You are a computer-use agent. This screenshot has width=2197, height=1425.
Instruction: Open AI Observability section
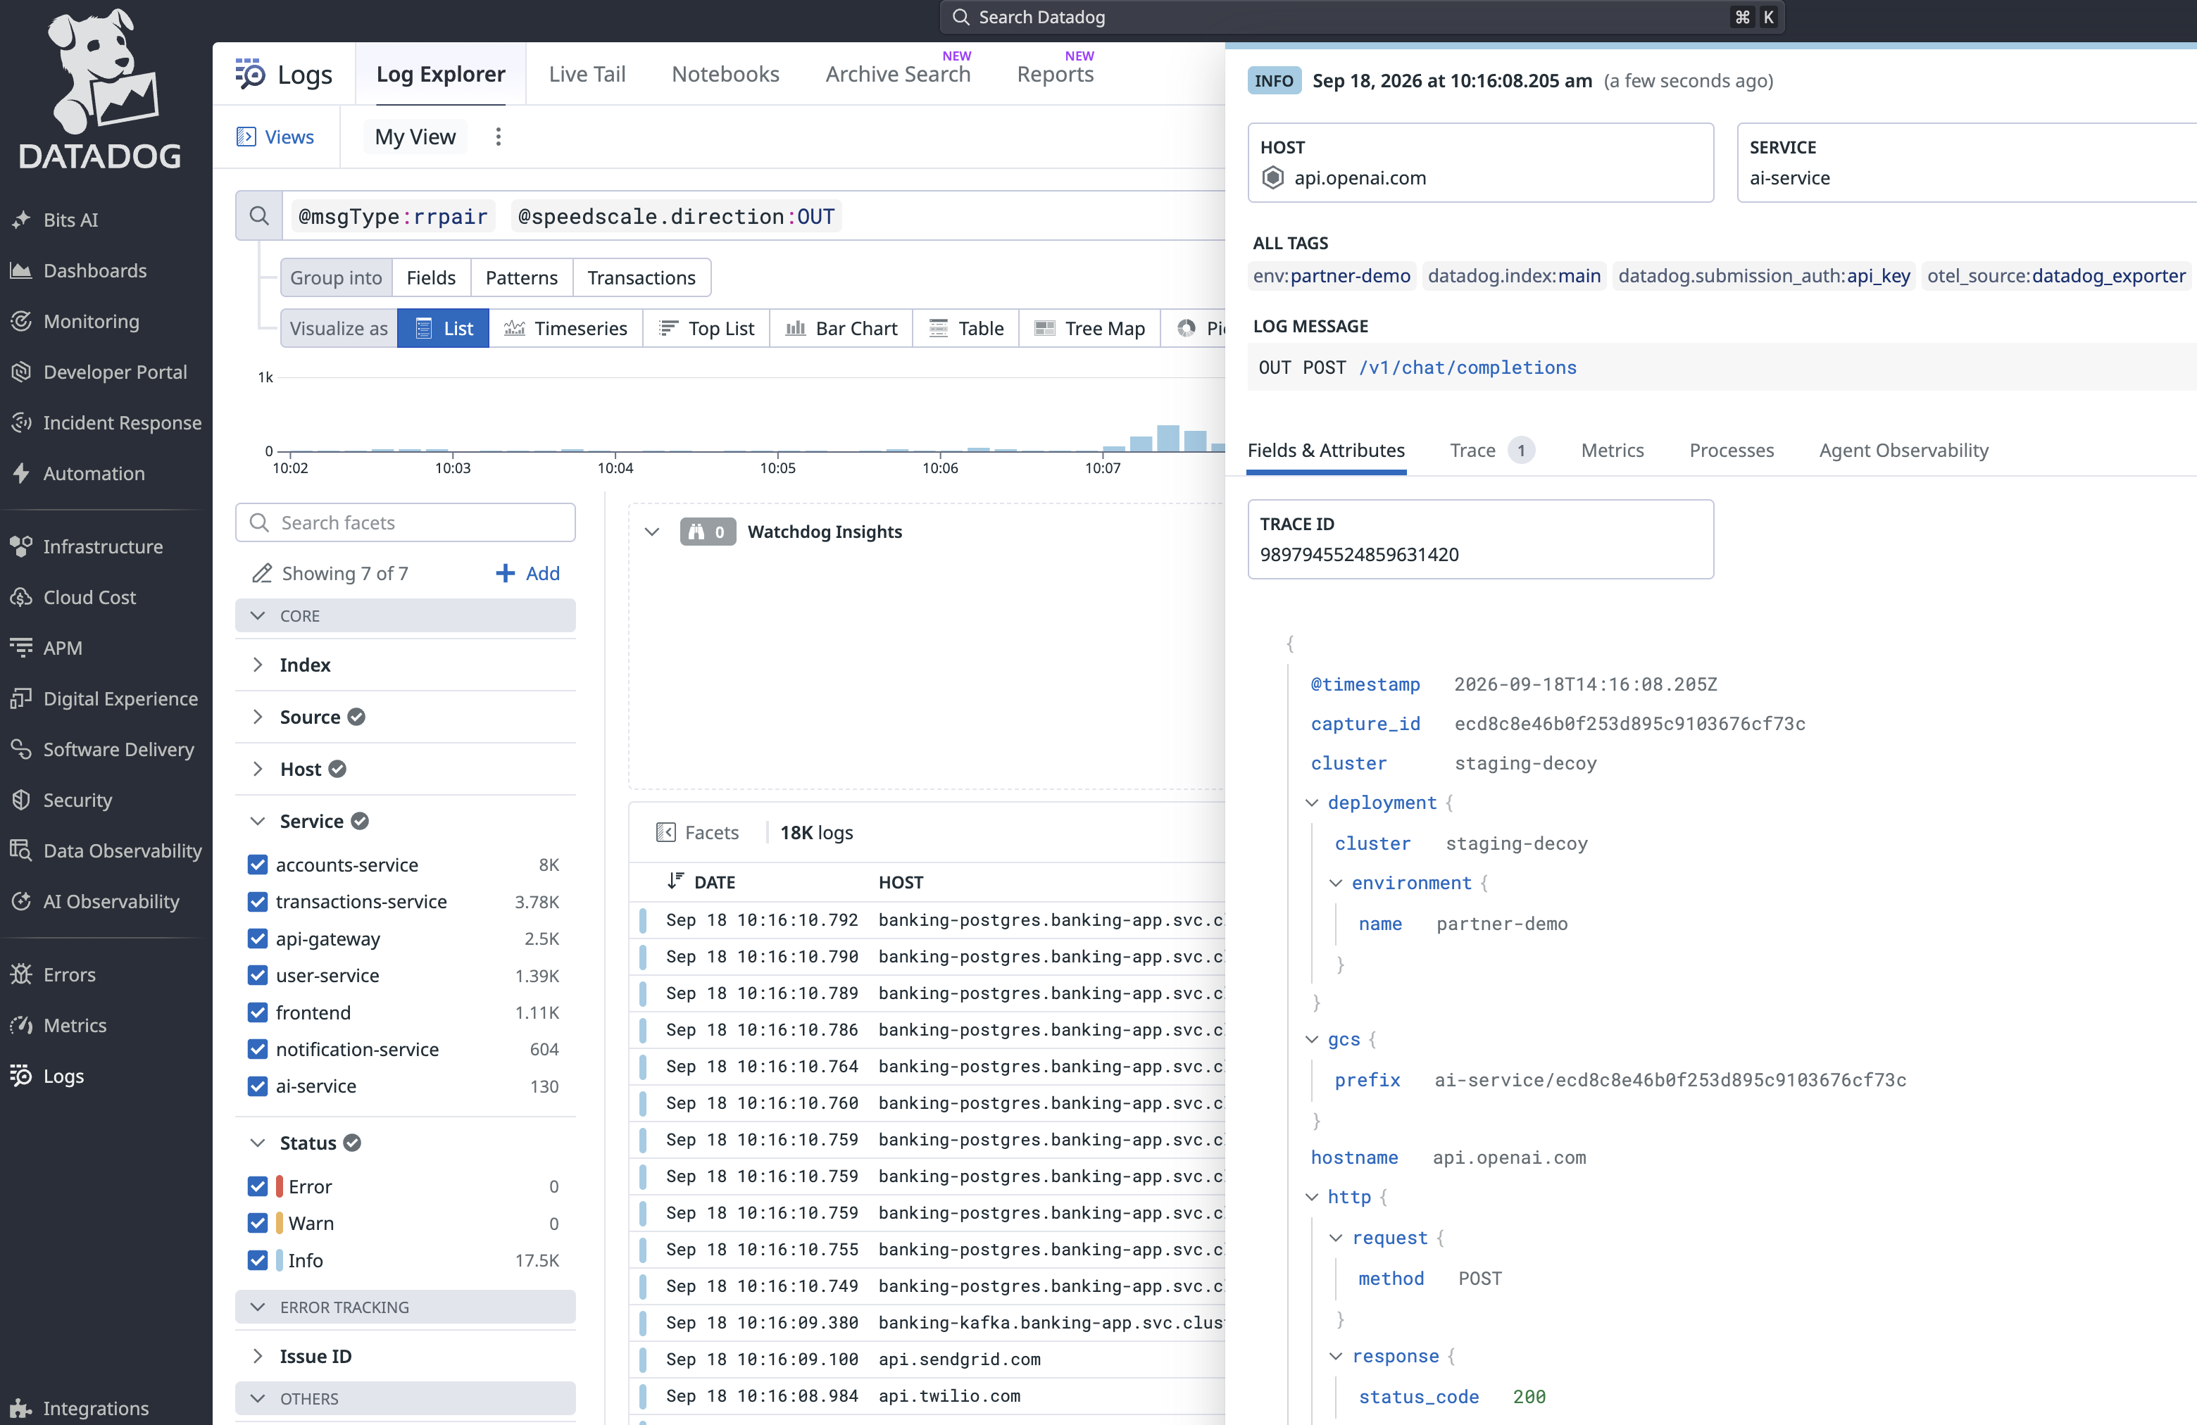tap(95, 902)
